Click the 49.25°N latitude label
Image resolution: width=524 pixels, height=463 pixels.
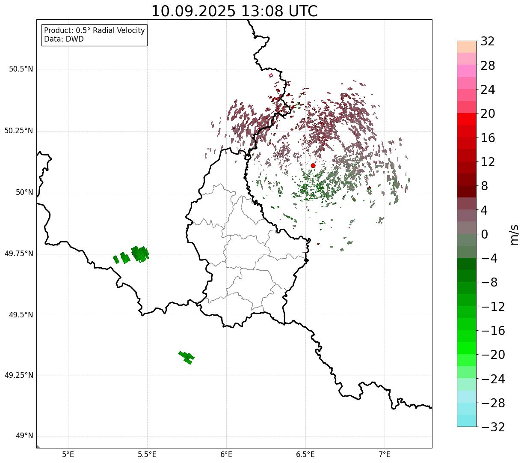(19, 376)
